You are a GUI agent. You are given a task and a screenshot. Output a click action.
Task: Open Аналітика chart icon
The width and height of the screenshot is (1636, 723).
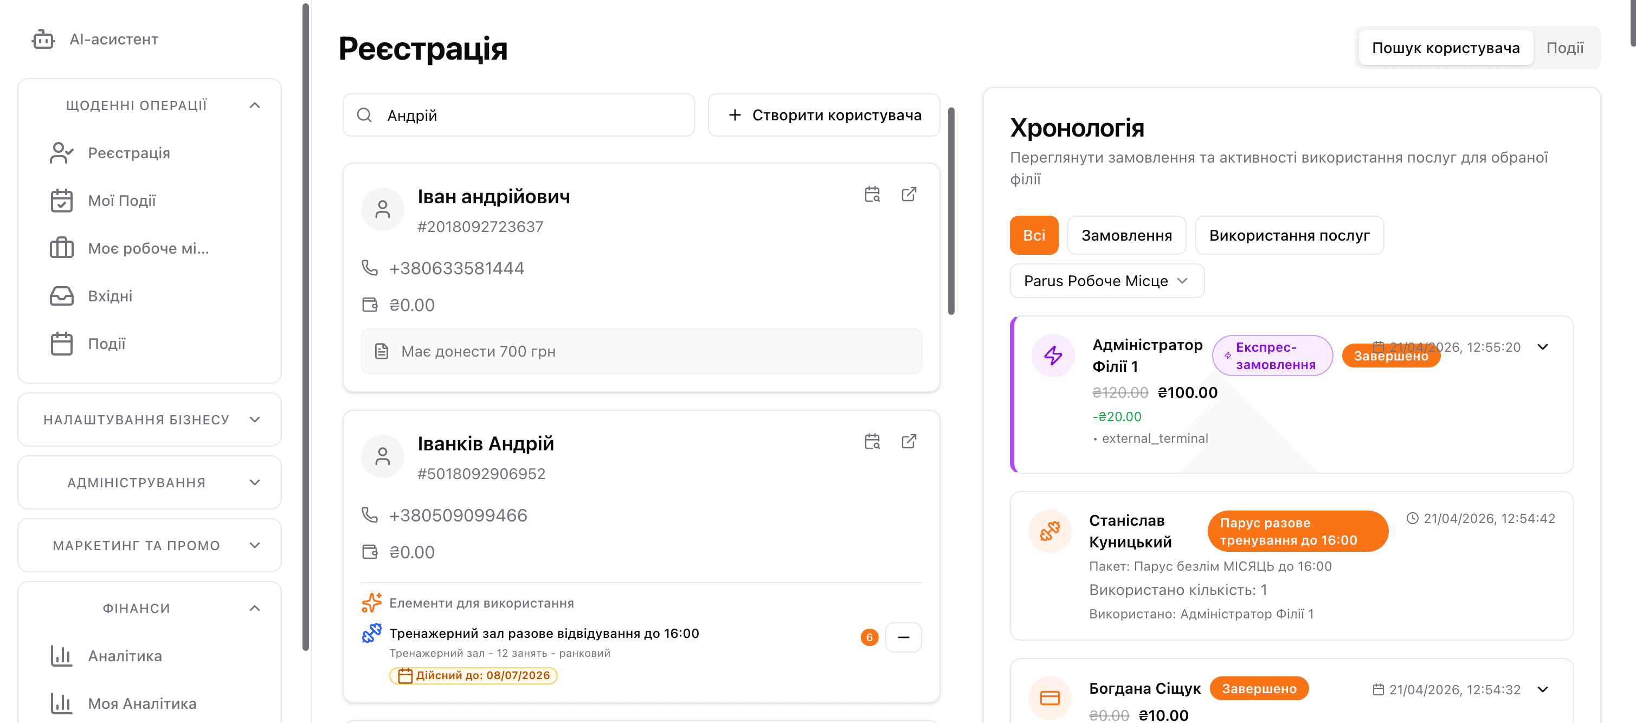(x=62, y=656)
